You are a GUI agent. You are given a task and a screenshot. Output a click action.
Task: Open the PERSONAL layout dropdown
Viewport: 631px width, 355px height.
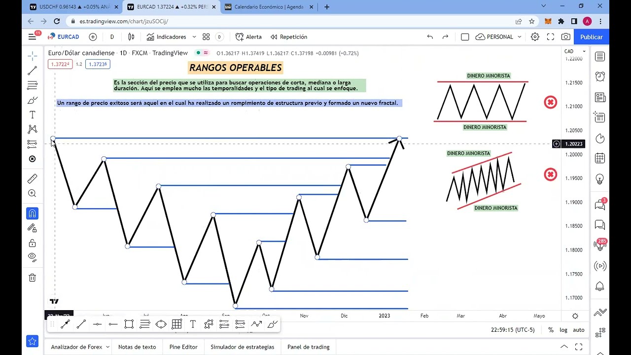pos(498,37)
